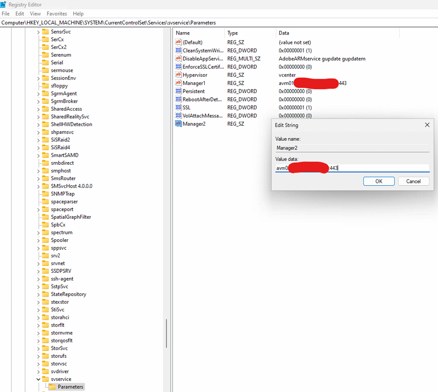Click the binary icon beside SSL value
Screen dimensions: 438x392
click(178, 108)
